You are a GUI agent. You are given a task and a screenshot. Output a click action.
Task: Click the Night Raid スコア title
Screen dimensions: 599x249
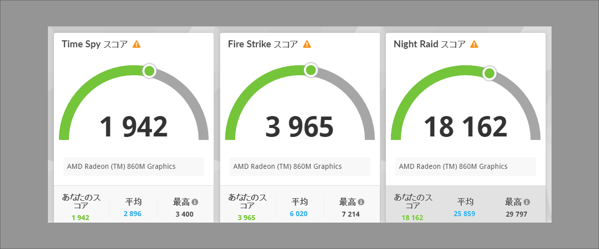coord(430,44)
